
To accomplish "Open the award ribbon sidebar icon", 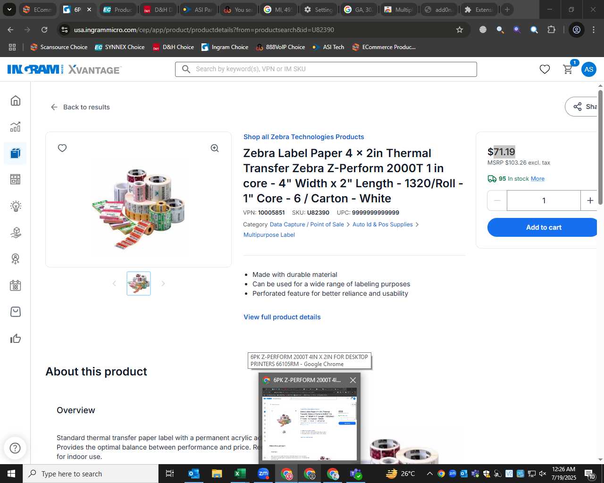I will [x=16, y=259].
